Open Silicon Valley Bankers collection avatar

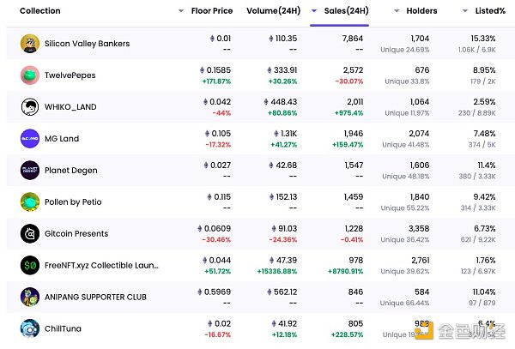point(30,44)
